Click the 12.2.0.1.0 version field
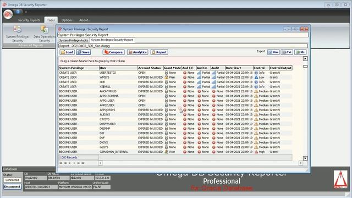 102,178
